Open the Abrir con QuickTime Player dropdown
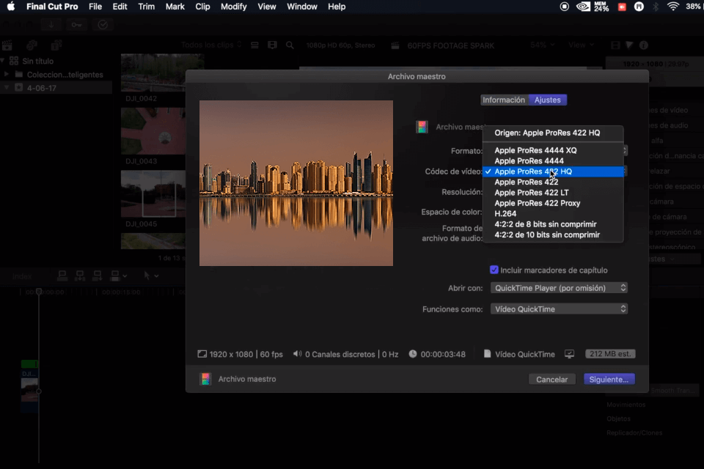This screenshot has height=469, width=704. tap(559, 288)
